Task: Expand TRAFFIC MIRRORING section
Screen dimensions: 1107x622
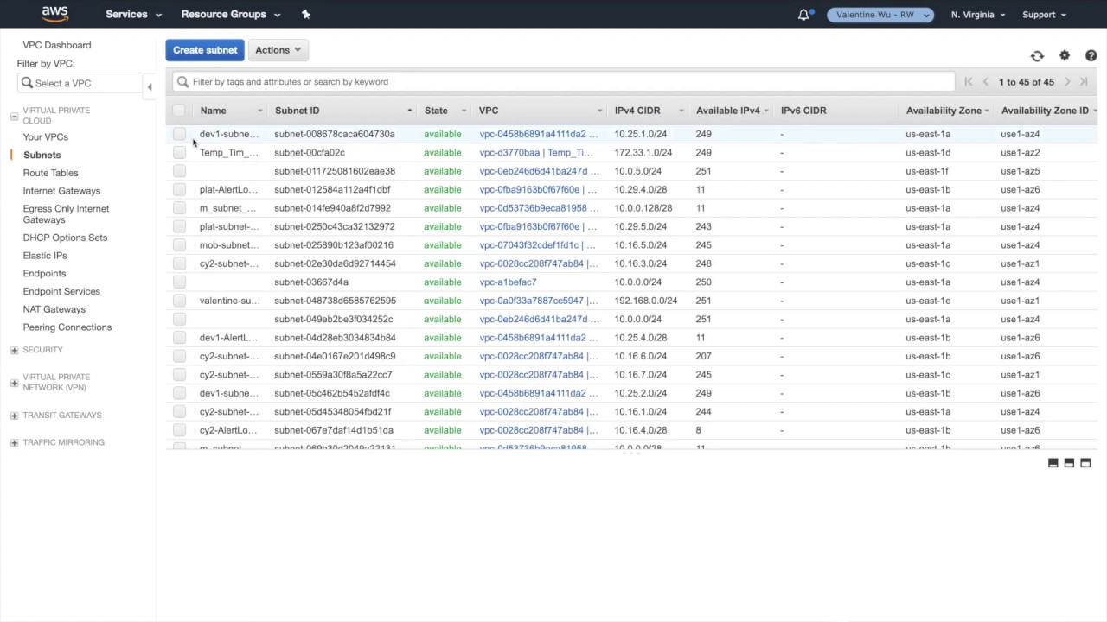Action: pyautogui.click(x=14, y=442)
